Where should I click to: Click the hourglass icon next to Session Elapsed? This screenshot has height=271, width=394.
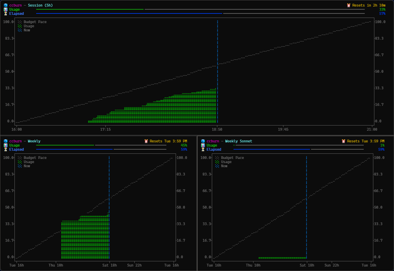tap(5, 13)
